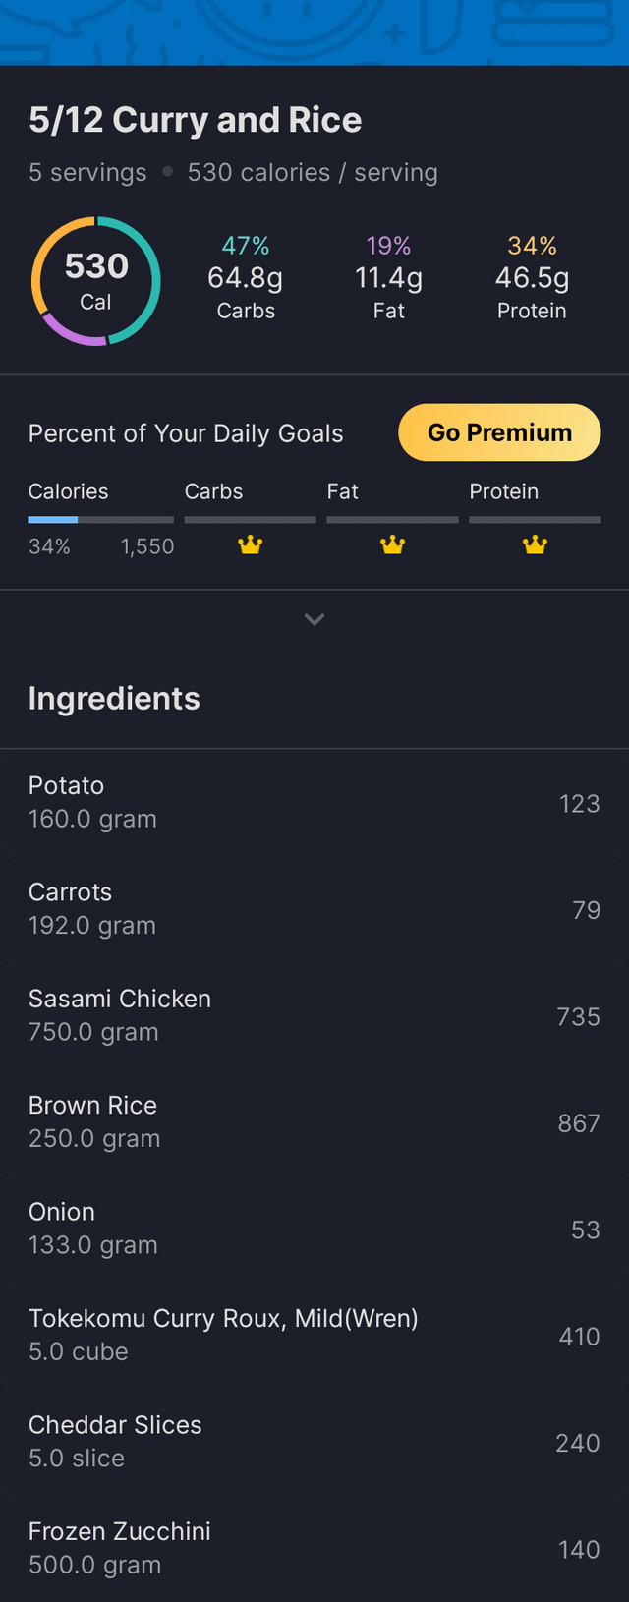This screenshot has height=1602, width=629.
Task: Tap the Protein premium crown icon
Action: pyautogui.click(x=535, y=544)
